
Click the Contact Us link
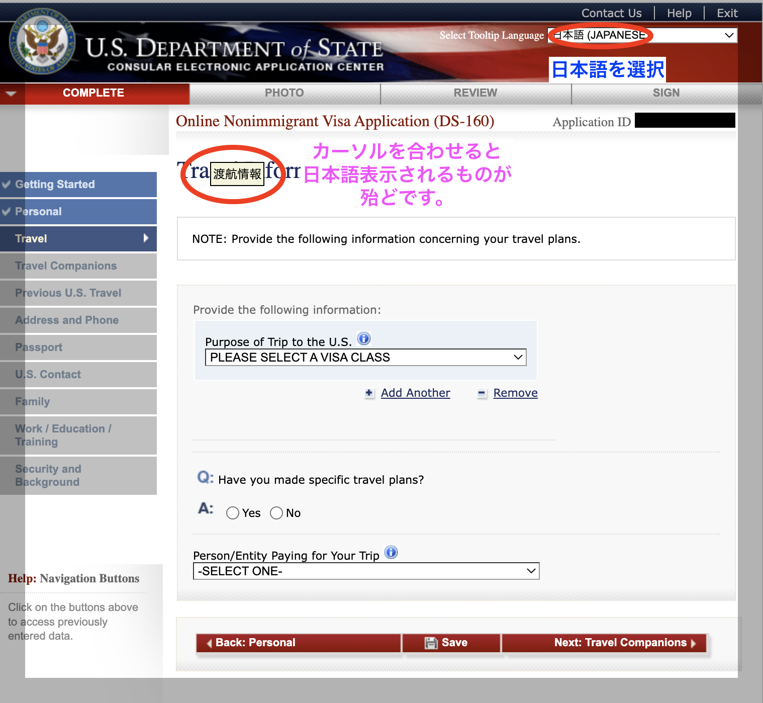tap(611, 13)
